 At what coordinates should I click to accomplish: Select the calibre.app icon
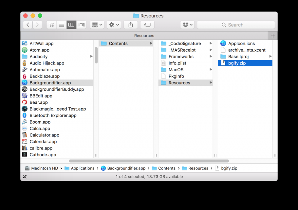click(25, 148)
